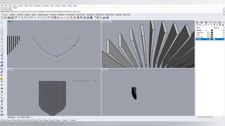Switch to the Solid Tools toolbar tab

click(90, 15)
